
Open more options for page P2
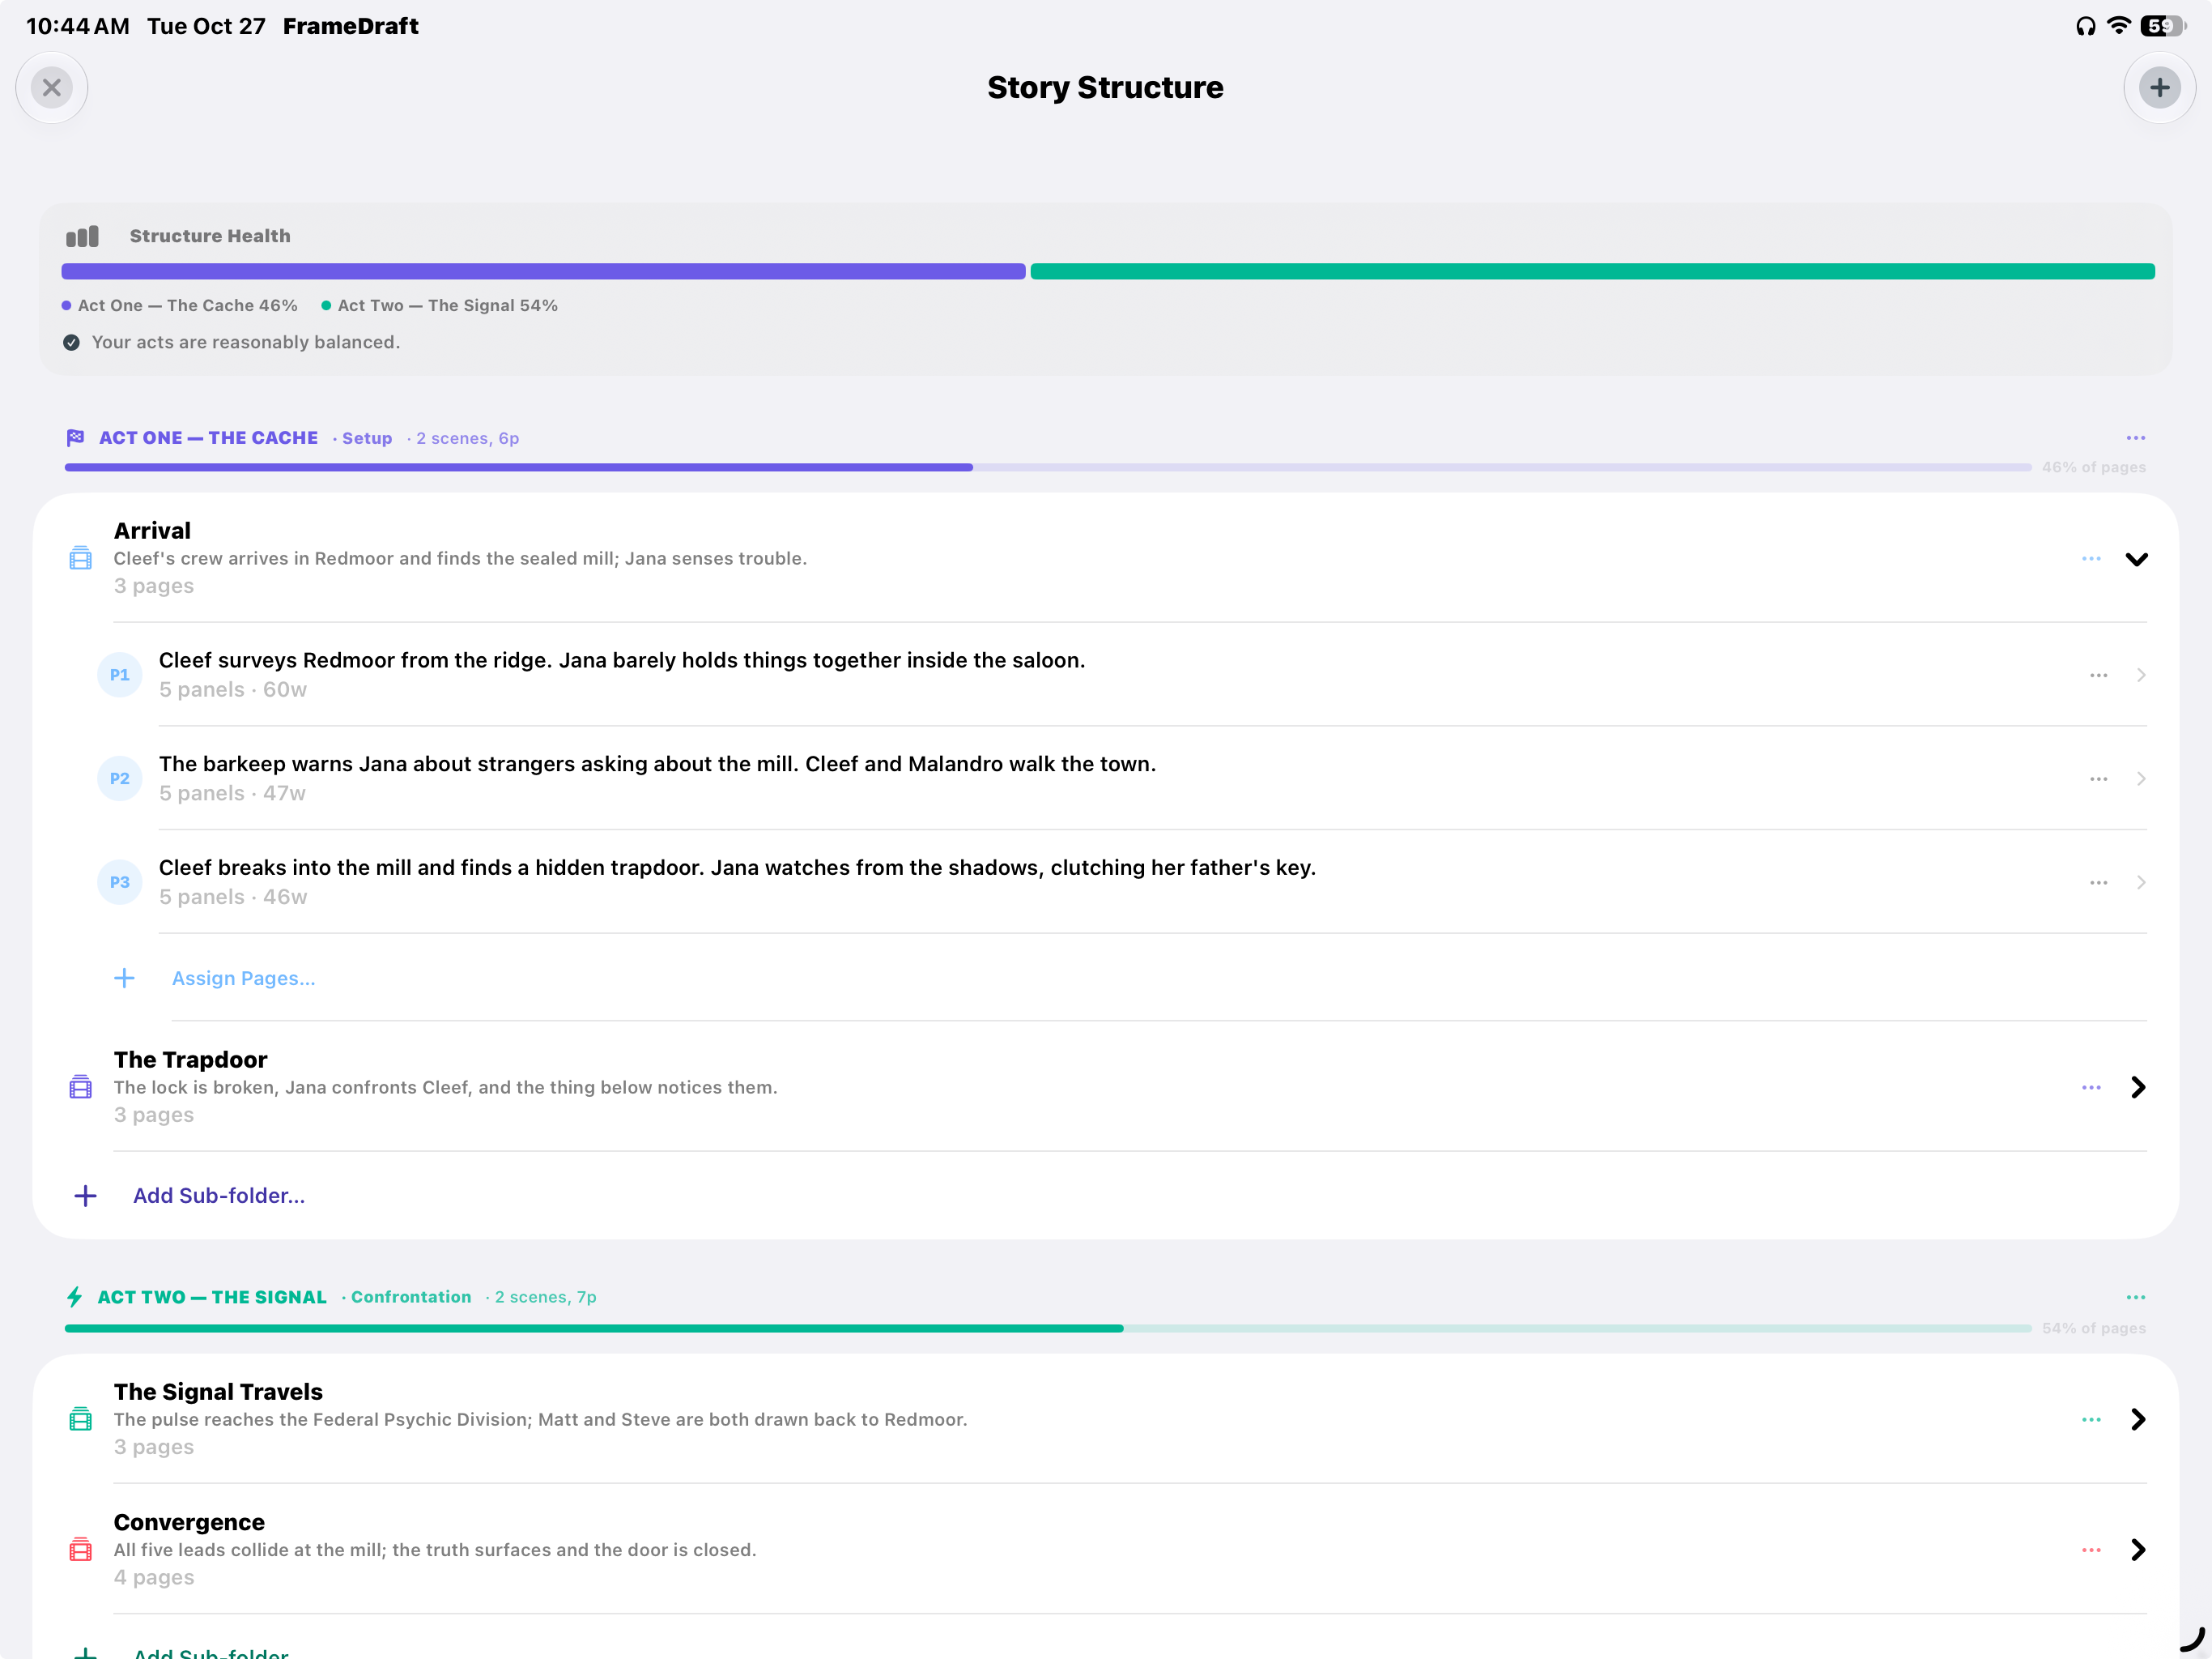click(x=2098, y=778)
